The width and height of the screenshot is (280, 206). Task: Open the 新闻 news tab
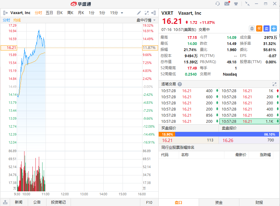[x=19, y=202]
